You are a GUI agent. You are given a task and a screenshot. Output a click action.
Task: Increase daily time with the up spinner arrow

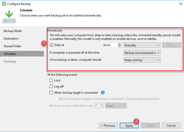click(119, 44)
